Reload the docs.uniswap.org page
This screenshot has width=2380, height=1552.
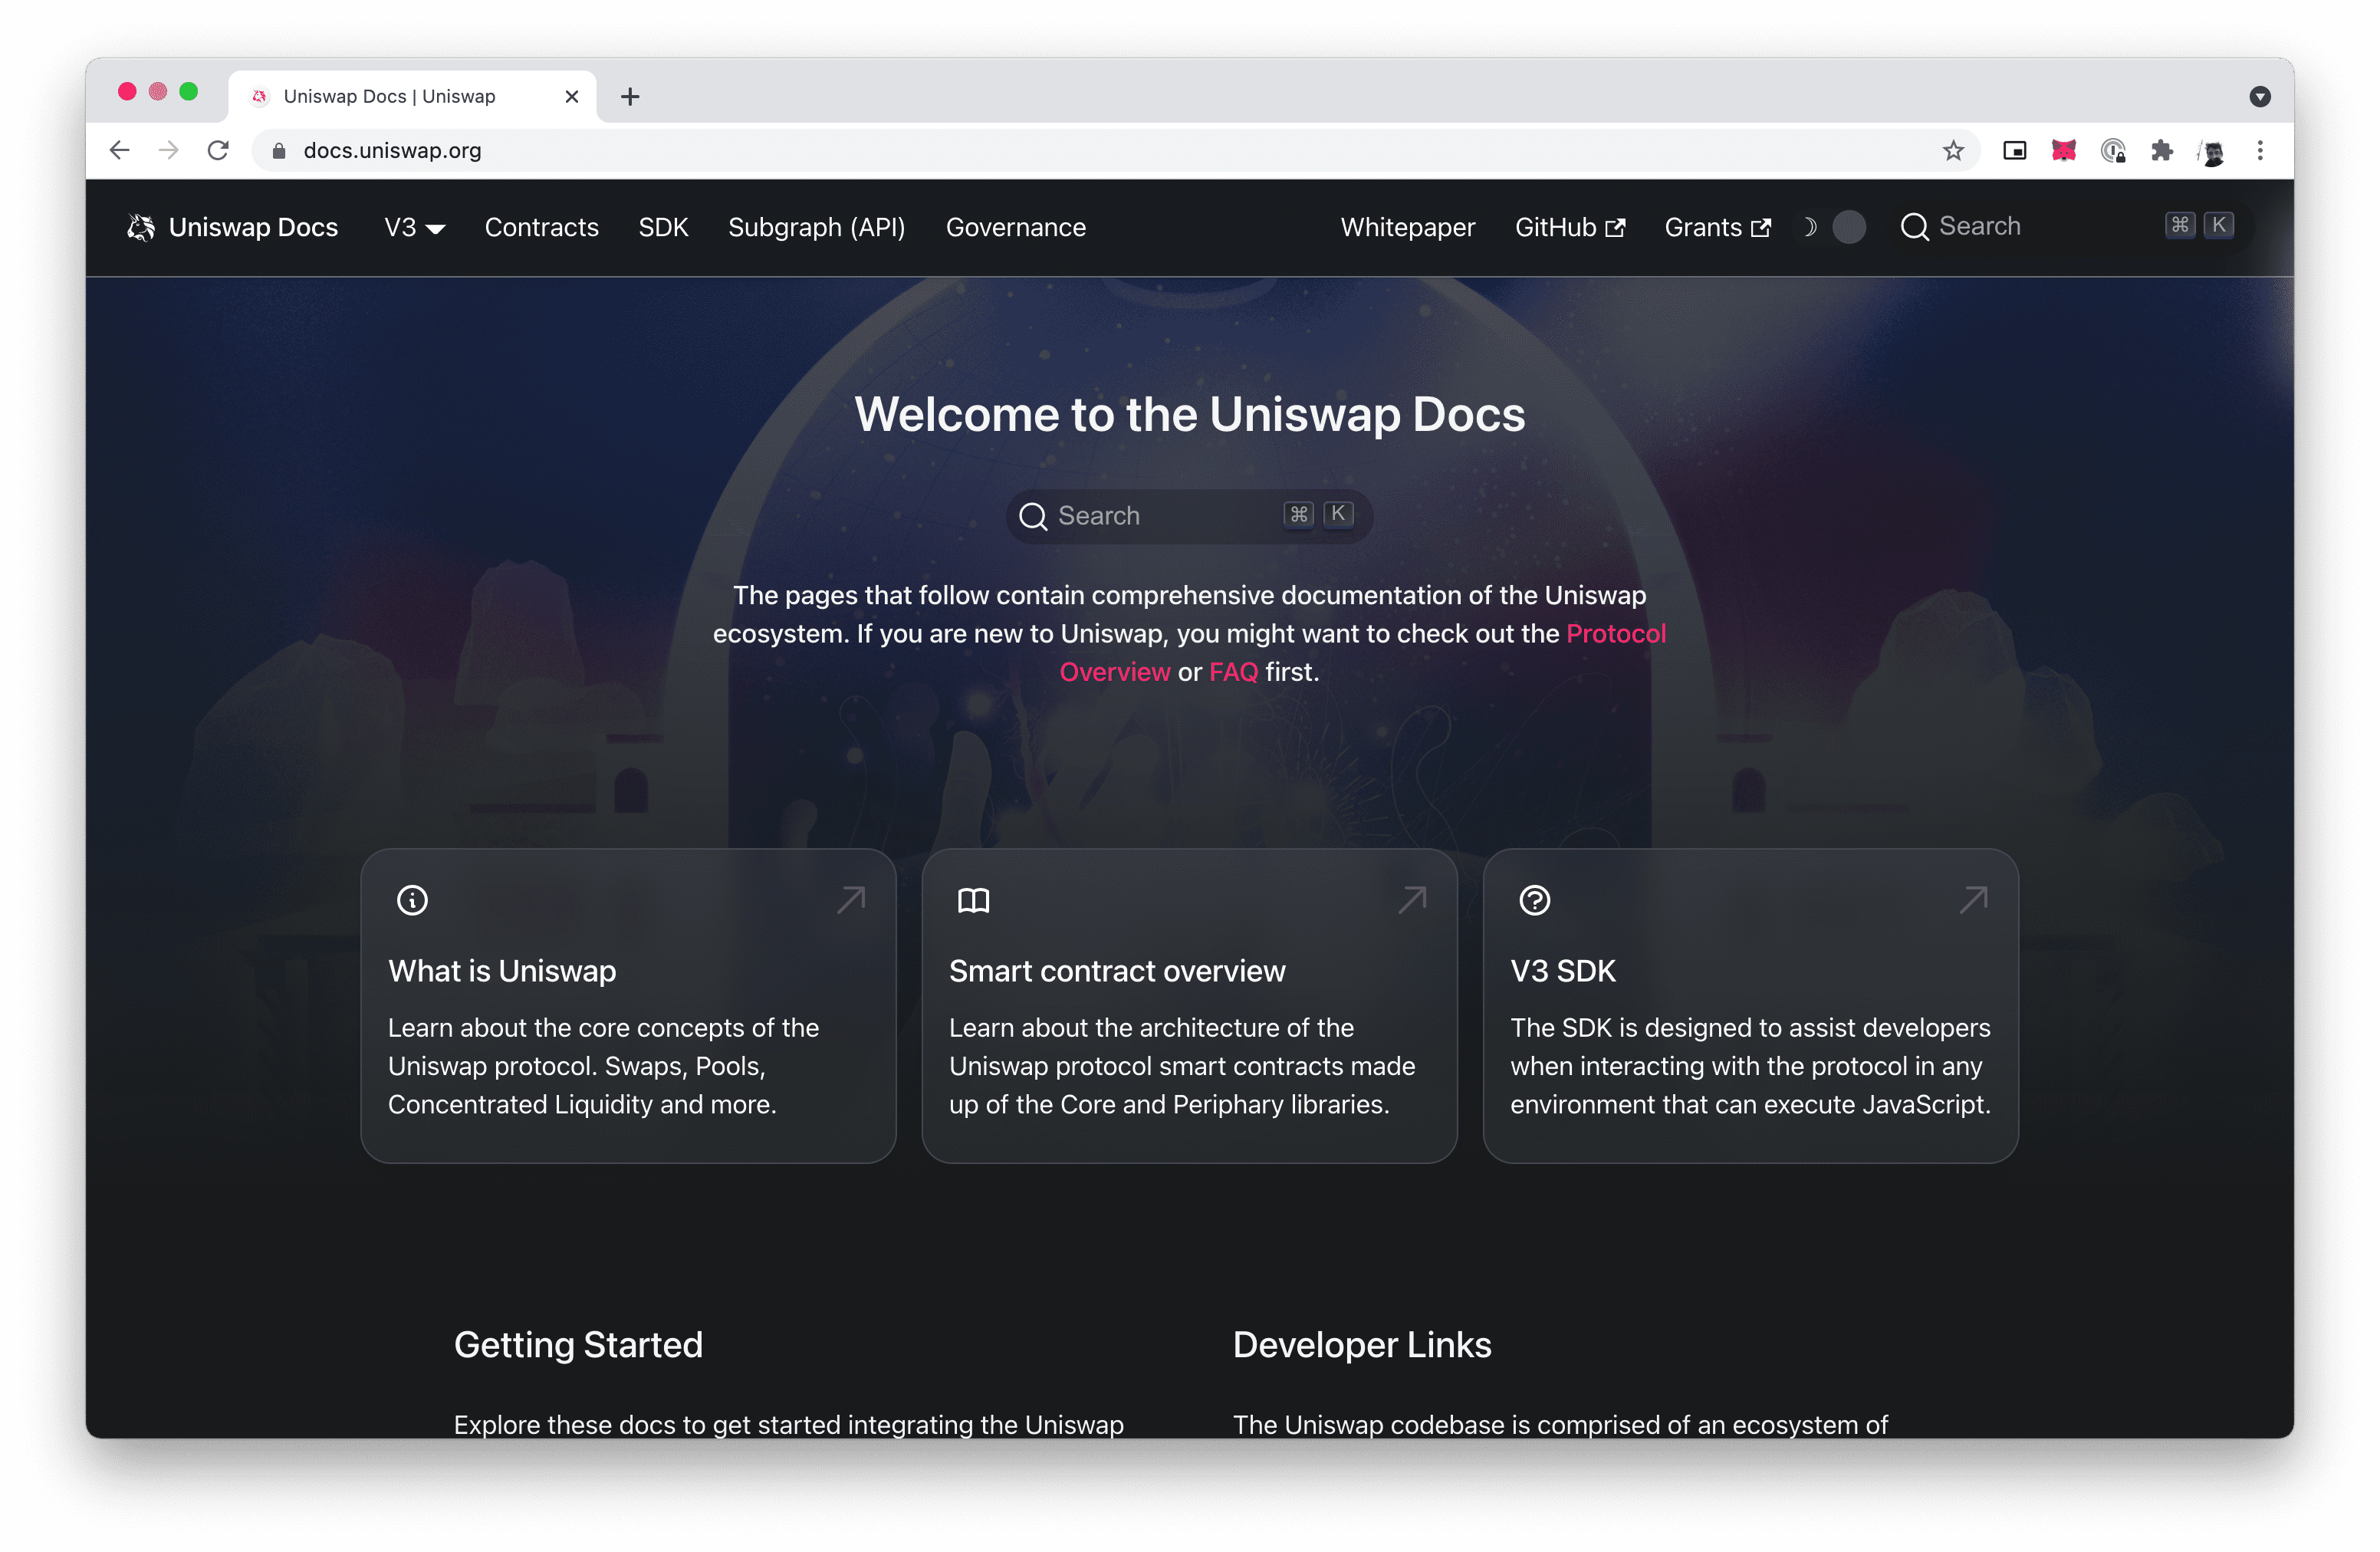tap(218, 151)
